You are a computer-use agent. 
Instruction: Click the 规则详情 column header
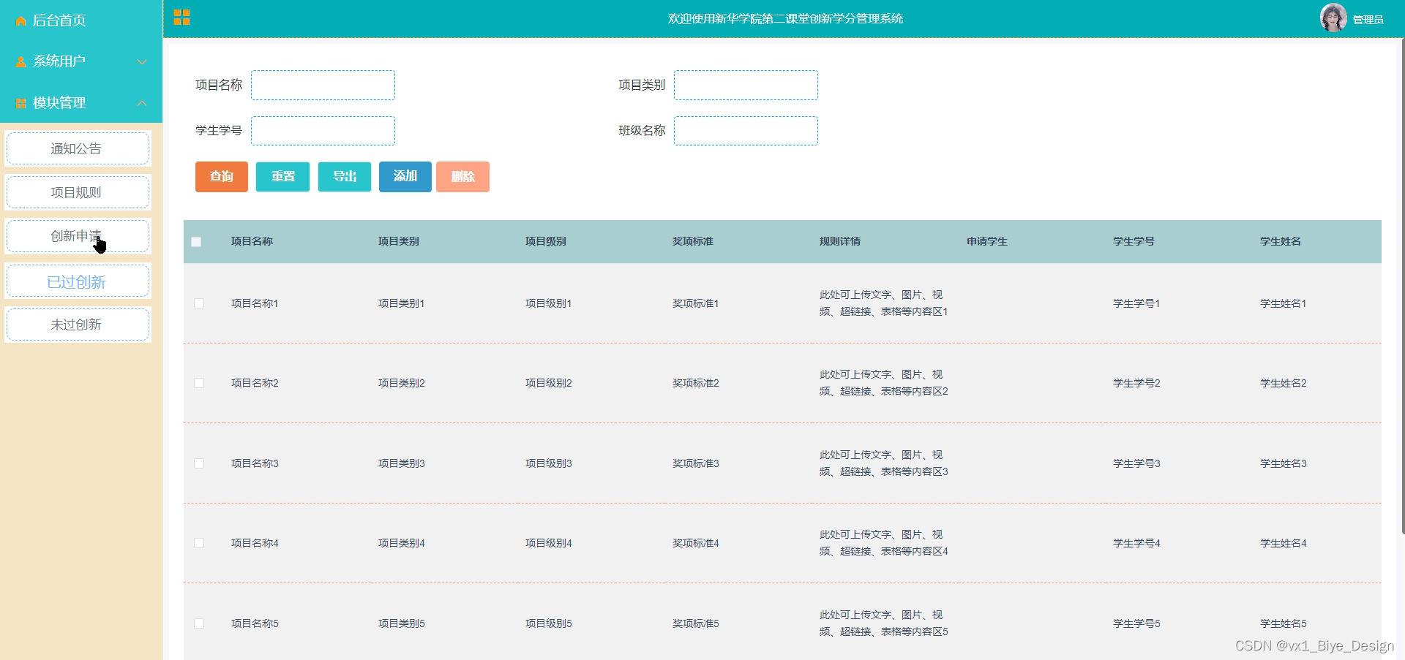point(840,241)
